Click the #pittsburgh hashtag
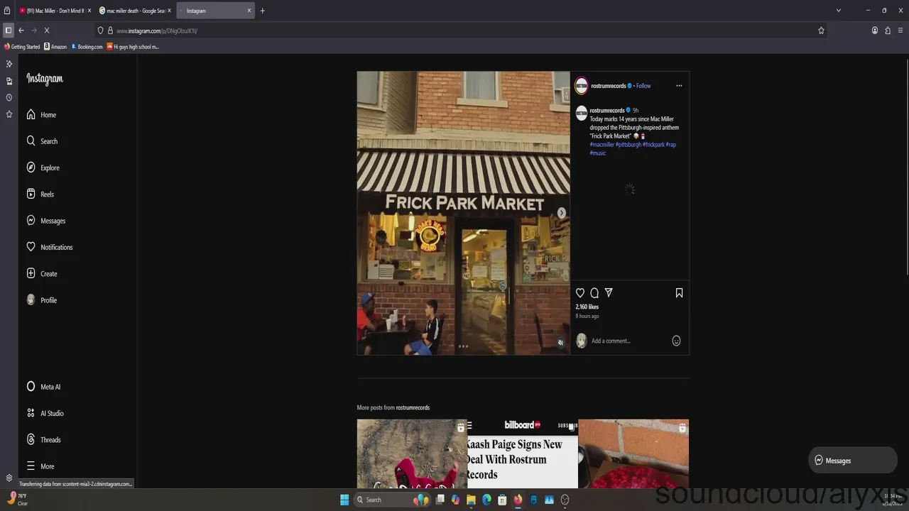Image resolution: width=909 pixels, height=511 pixels. [x=628, y=145]
